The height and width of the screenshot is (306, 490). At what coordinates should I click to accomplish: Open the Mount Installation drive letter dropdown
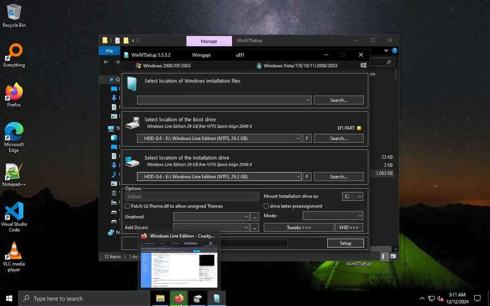pyautogui.click(x=353, y=197)
